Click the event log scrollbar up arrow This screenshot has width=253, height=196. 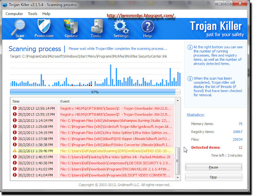click(x=177, y=101)
